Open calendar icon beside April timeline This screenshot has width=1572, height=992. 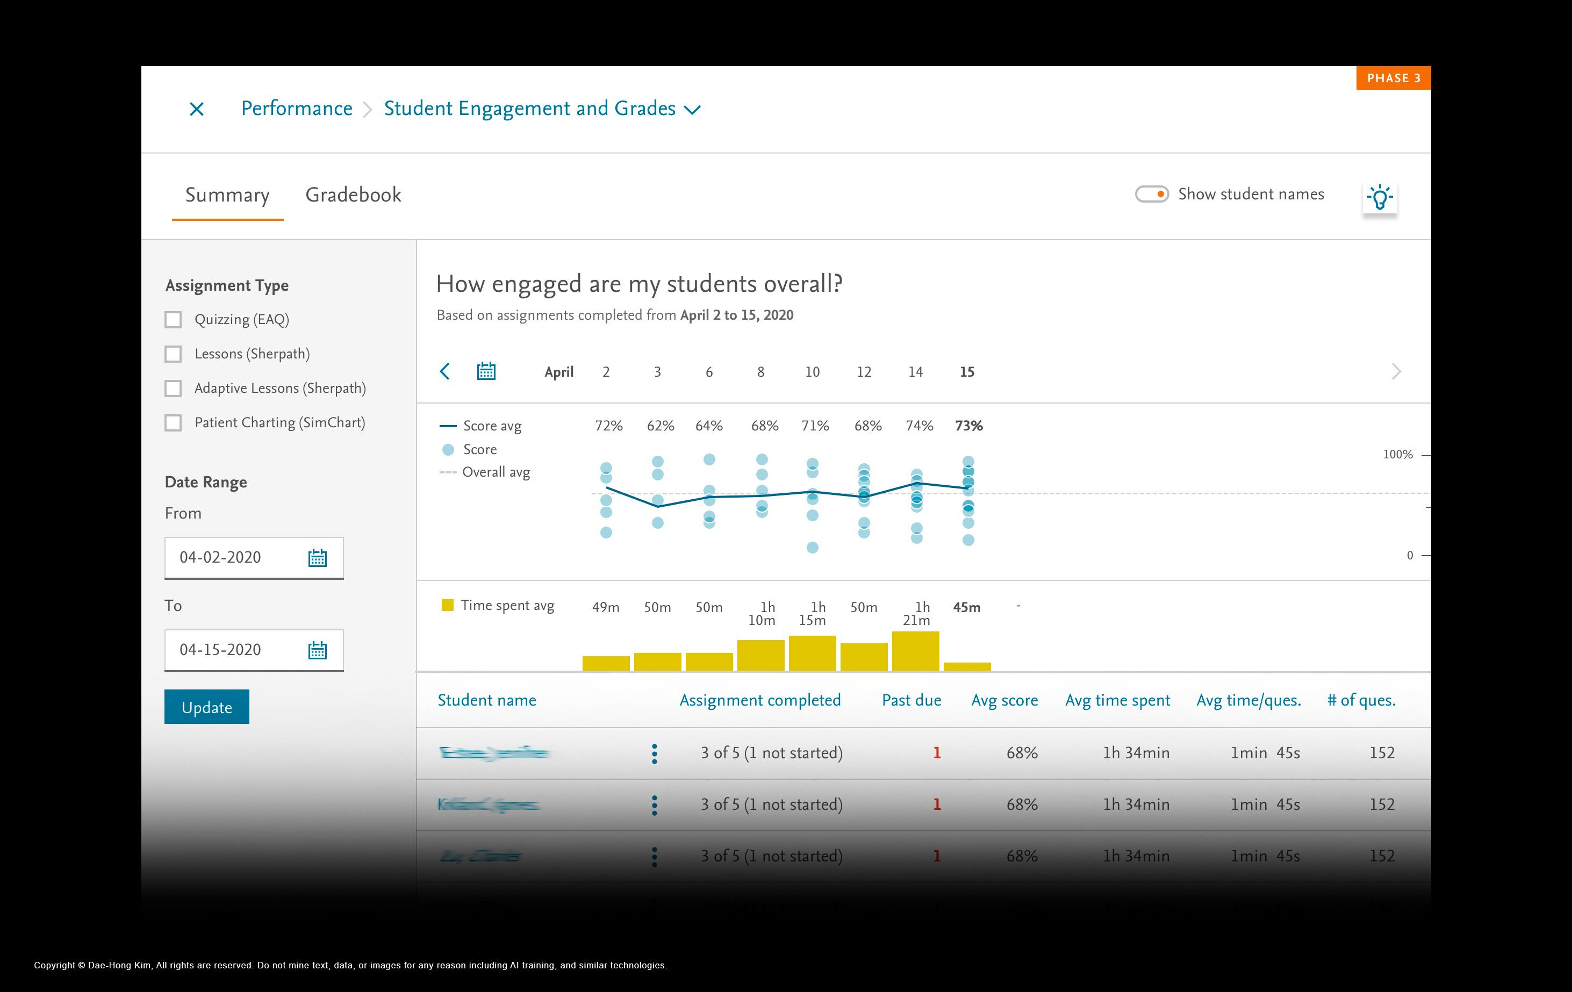click(x=486, y=371)
